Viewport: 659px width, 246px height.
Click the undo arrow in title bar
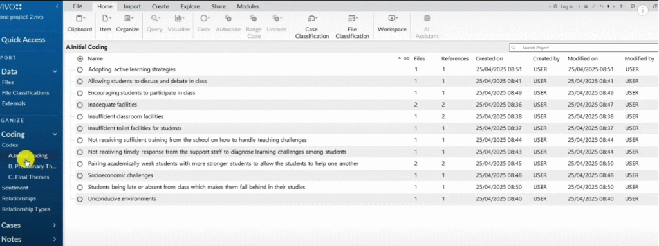click(602, 6)
